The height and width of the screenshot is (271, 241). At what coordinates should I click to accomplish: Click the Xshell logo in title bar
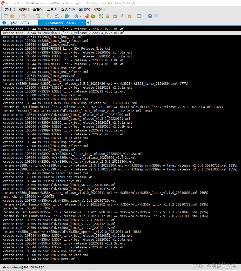pos(2,3)
